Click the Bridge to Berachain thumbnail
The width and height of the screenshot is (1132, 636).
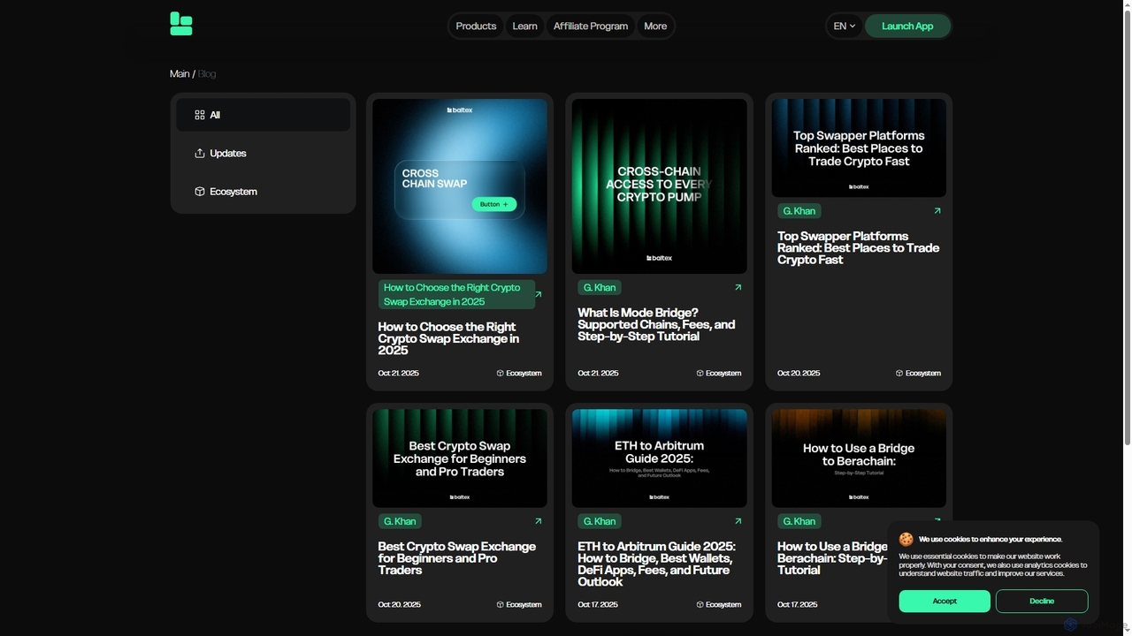click(x=859, y=458)
